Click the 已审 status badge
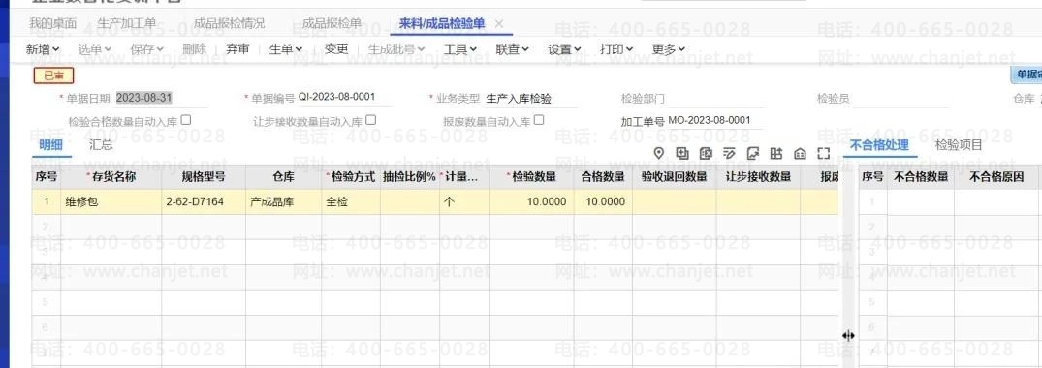 (x=54, y=76)
